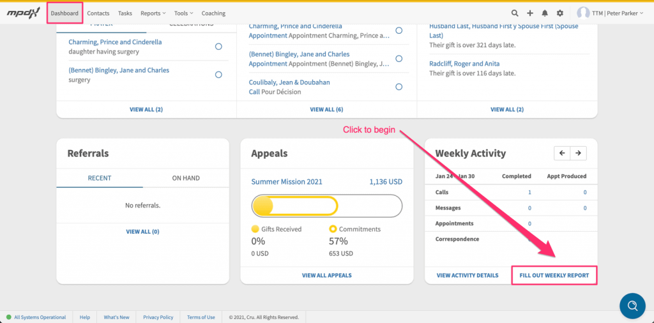Open the notifications bell icon

coord(545,13)
